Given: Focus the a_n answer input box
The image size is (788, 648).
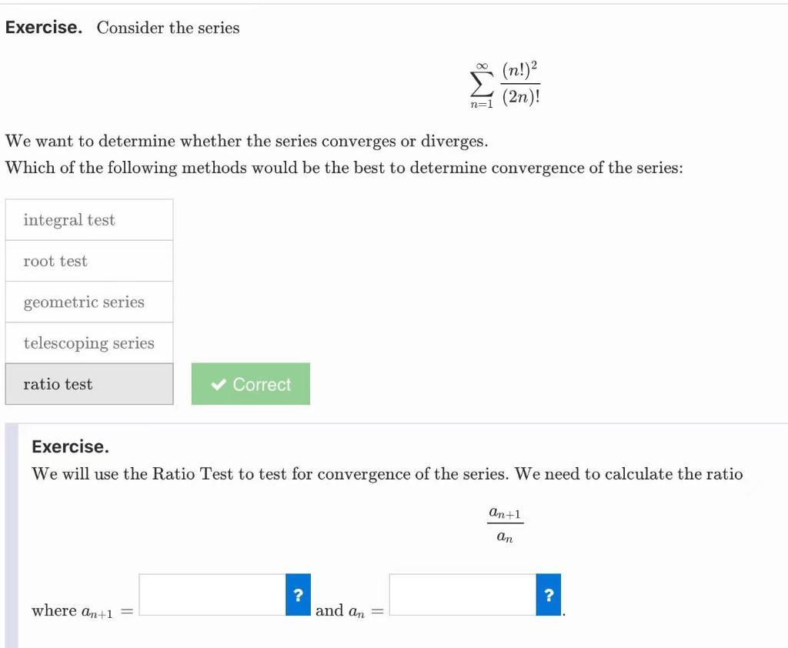Looking at the screenshot, I should (x=463, y=594).
